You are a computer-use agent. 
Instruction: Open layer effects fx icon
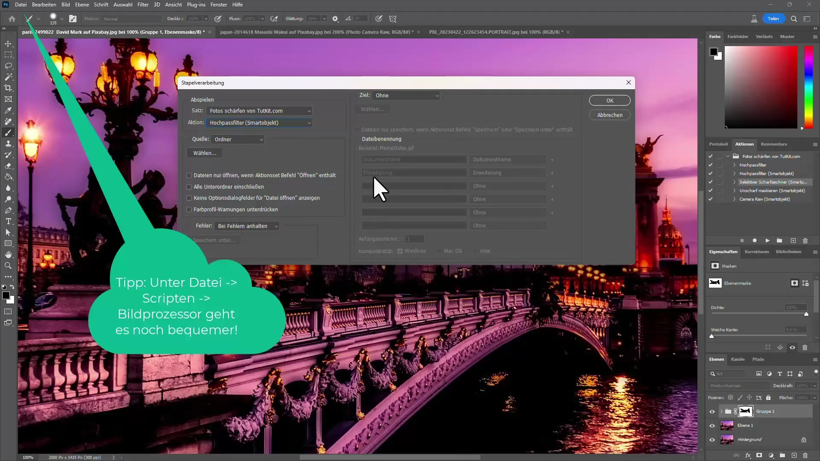(748, 455)
